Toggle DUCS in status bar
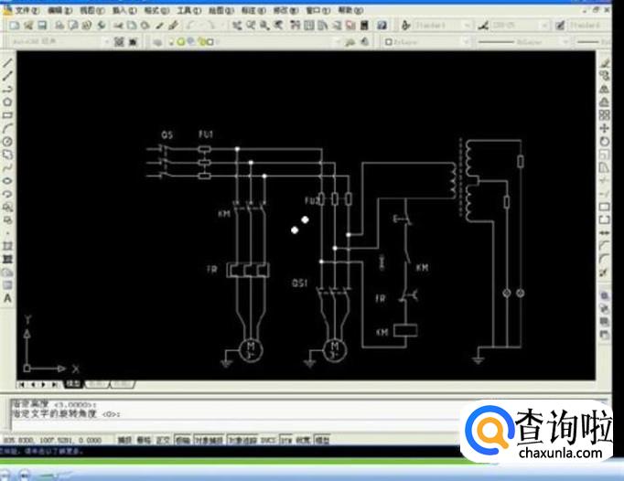624x481 pixels. click(x=269, y=440)
